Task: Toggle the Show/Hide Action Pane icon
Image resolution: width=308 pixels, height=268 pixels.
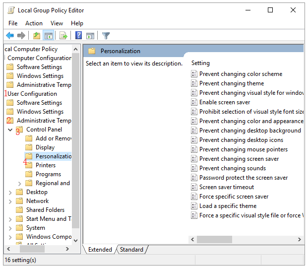Action: 90,36
